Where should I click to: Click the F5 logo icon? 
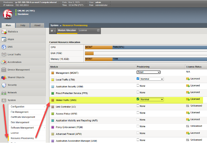(x=7, y=15)
